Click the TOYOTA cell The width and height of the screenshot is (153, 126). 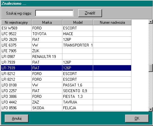pos(47,34)
